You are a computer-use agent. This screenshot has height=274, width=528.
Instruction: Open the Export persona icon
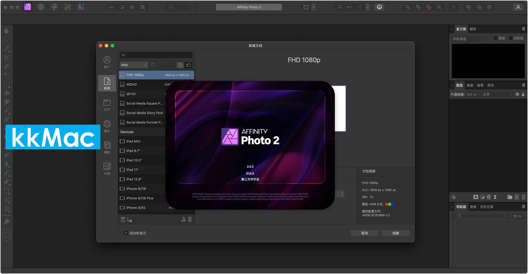[81, 7]
